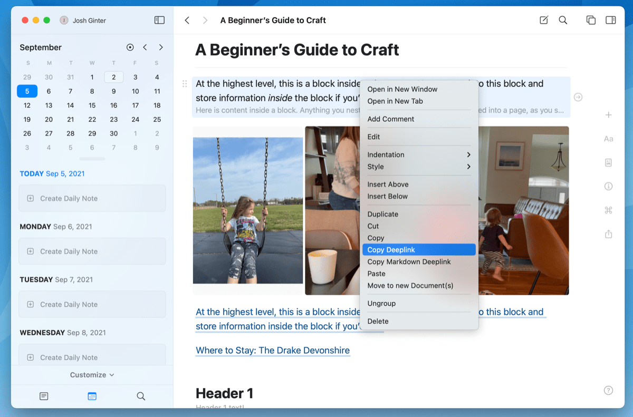Open link Where to Stay: The Drake Devonshire
Viewport: 633px width, 417px height.
coord(273,350)
